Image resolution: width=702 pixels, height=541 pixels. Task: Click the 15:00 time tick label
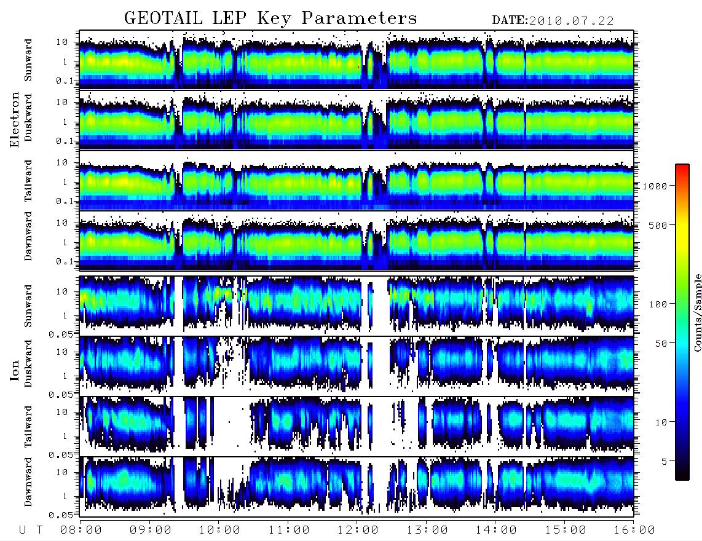[566, 530]
